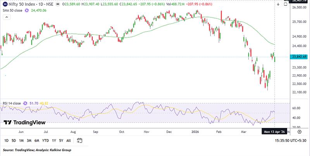This screenshot has height=156, width=310.
Task: Open the Nifty 50 Index symbol title
Action: (31, 4)
